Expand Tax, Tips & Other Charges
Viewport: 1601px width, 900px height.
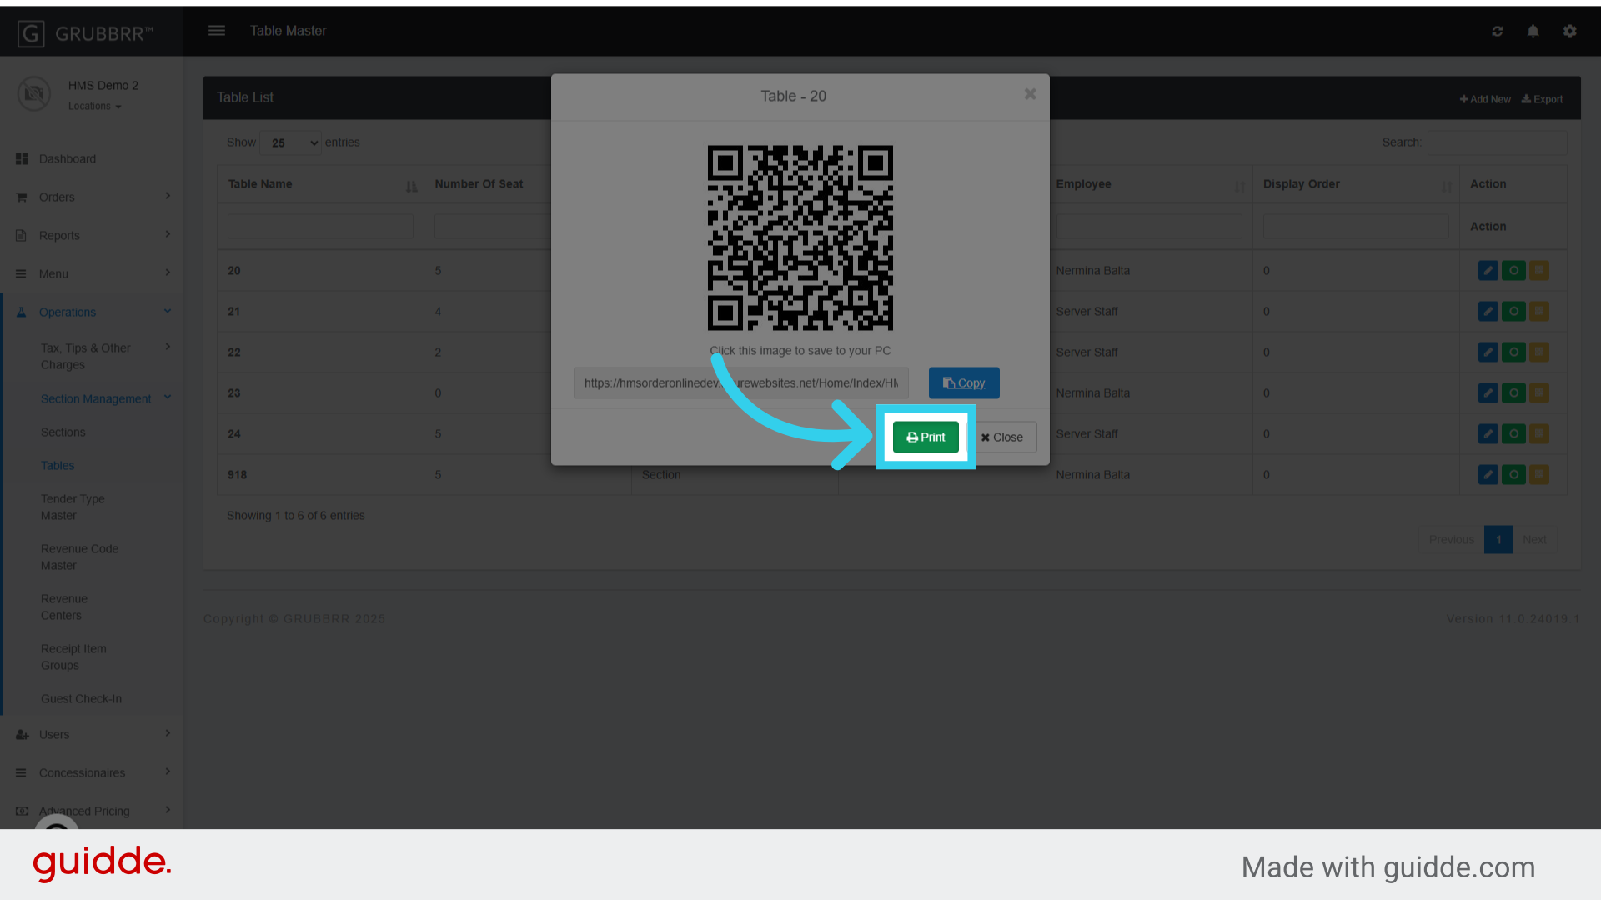point(104,357)
